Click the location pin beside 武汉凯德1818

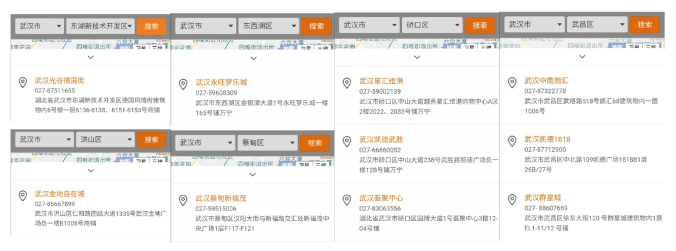coord(512,141)
